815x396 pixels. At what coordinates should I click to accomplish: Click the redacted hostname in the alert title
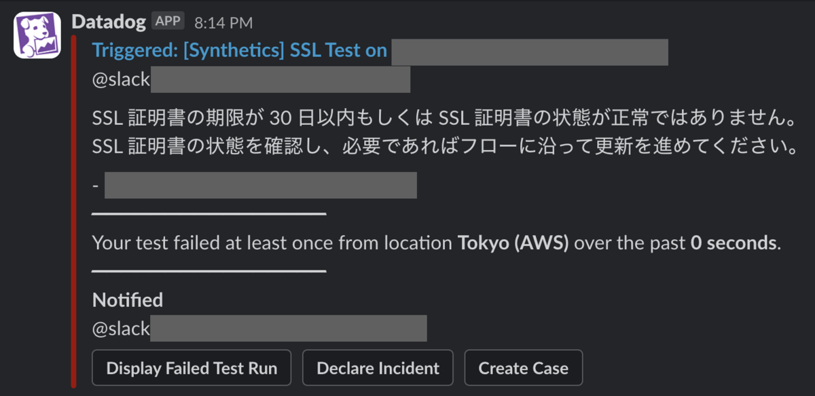(x=530, y=52)
